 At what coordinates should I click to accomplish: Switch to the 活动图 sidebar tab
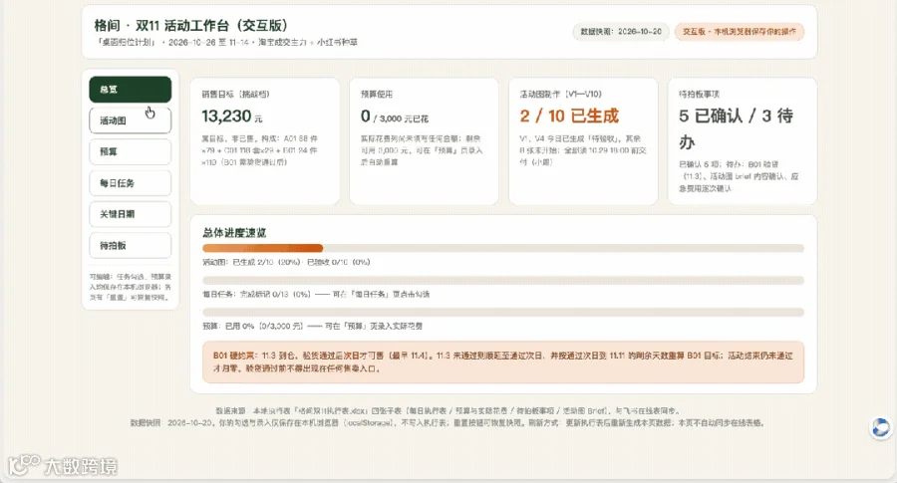coord(130,121)
